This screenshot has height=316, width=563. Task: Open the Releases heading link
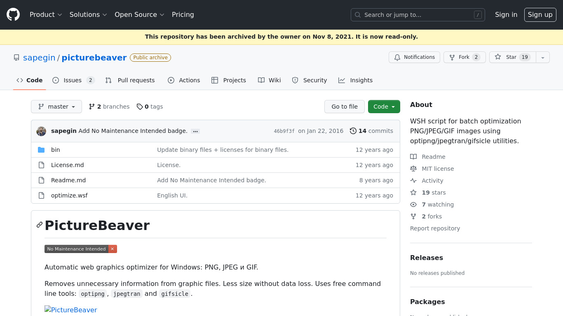pos(427,258)
